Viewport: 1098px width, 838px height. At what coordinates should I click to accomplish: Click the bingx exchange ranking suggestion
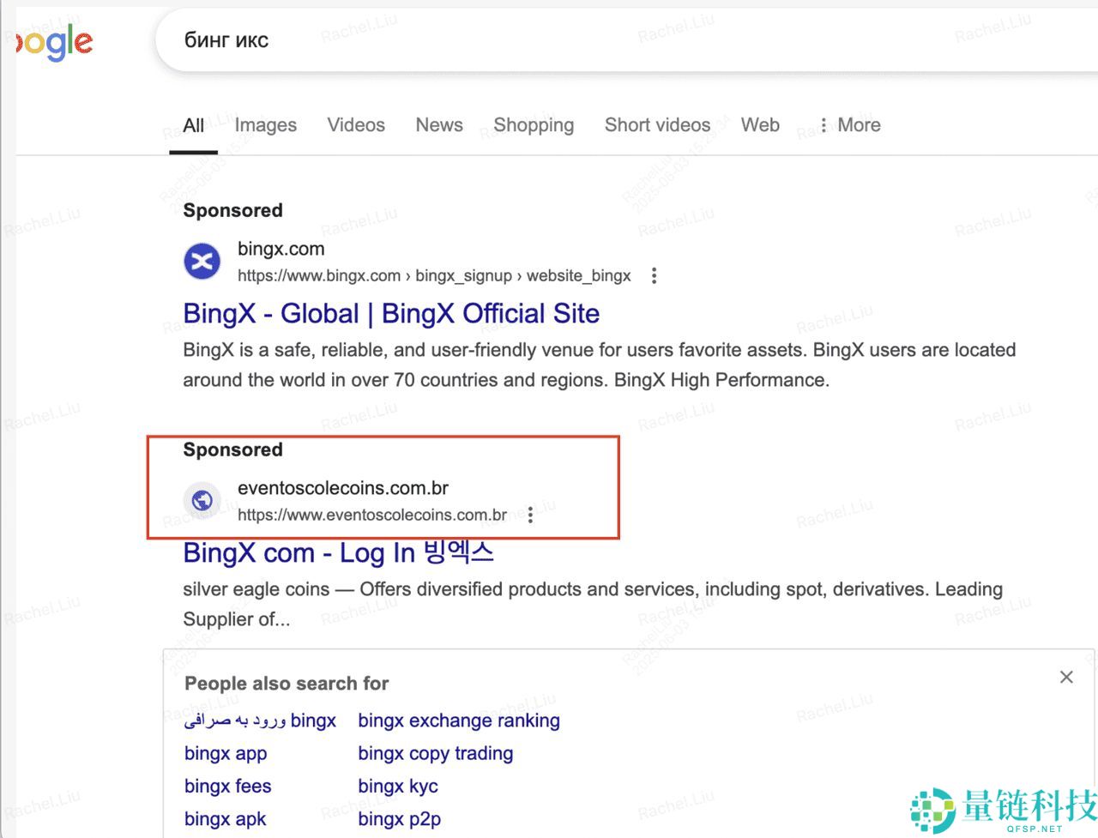pyautogui.click(x=459, y=720)
